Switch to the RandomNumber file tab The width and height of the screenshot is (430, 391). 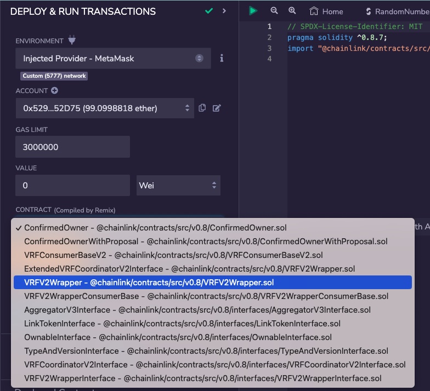click(397, 11)
